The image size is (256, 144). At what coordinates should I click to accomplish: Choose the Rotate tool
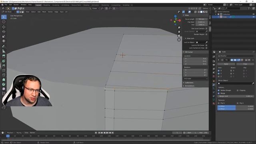coord(4,32)
